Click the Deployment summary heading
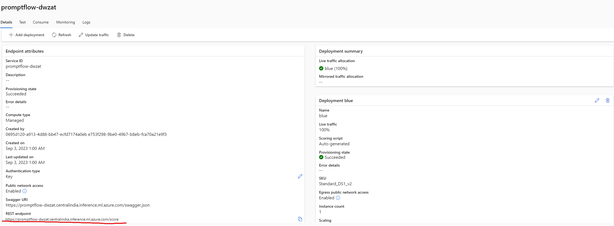This screenshot has height=226, width=614. point(341,51)
